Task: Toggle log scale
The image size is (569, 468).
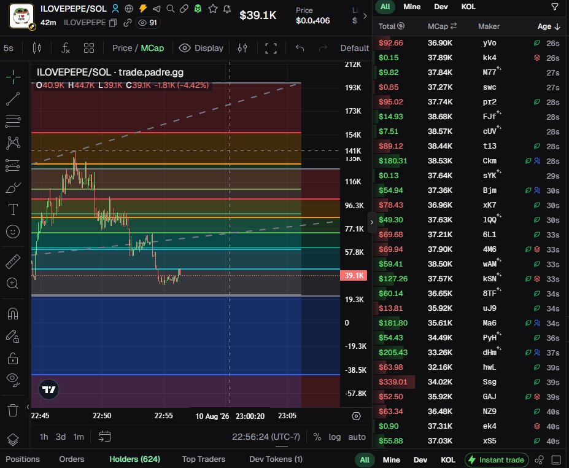Action: (x=335, y=437)
